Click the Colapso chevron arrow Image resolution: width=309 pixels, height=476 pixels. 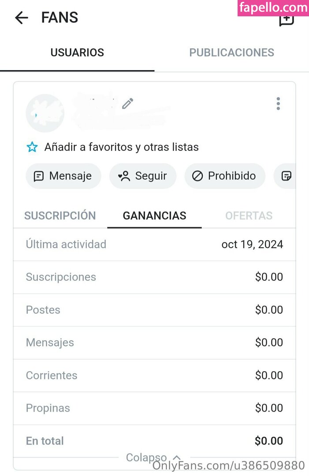click(176, 457)
